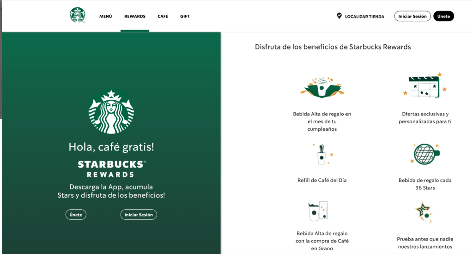Click the calendar with stars icon
This screenshot has width=473, height=254.
coord(425,86)
